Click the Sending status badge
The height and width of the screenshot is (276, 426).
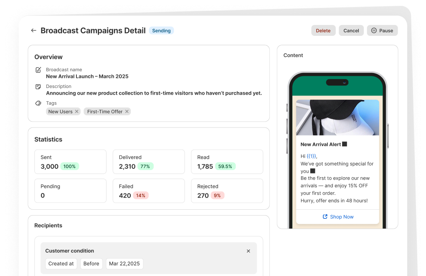161,30
